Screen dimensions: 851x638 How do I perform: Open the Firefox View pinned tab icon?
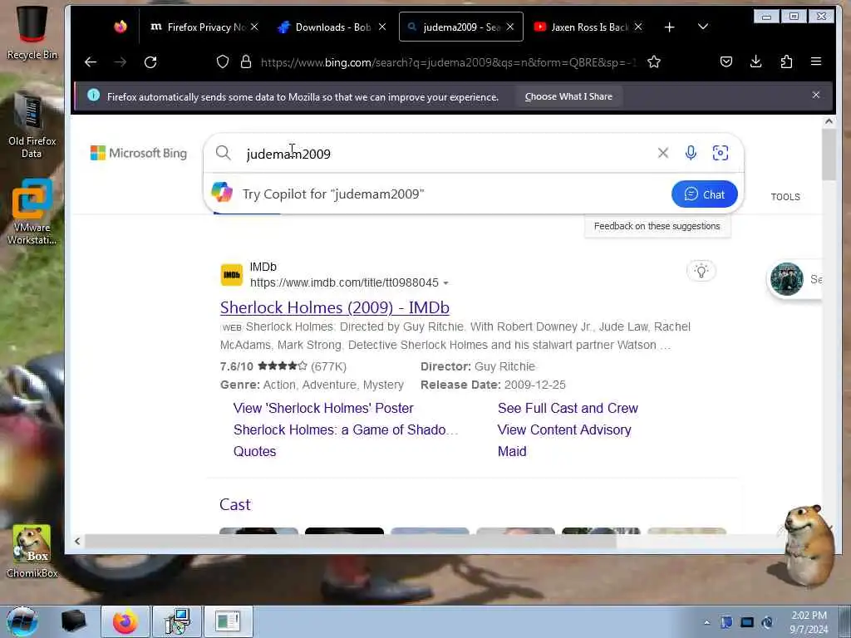pos(121,27)
